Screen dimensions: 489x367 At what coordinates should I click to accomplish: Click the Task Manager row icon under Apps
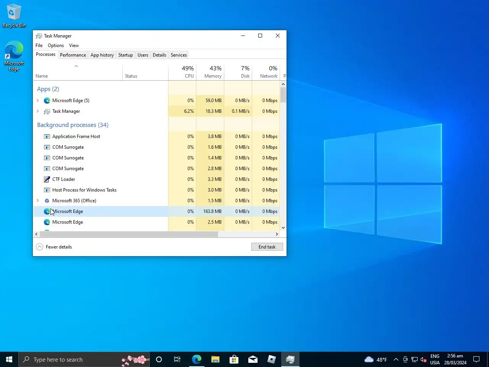47,111
